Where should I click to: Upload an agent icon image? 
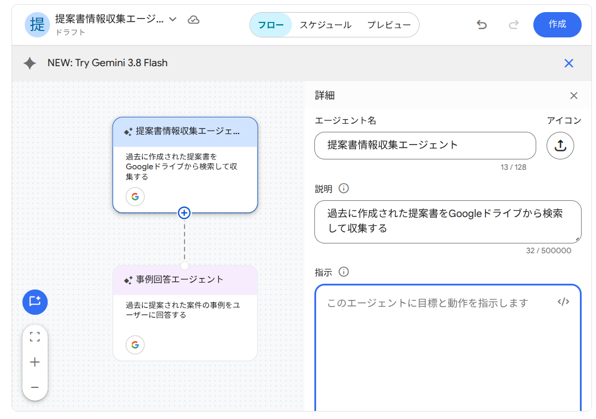(560, 146)
